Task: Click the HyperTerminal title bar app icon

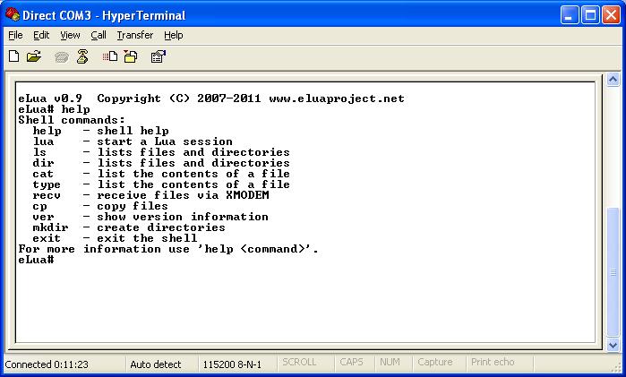Action: click(13, 13)
